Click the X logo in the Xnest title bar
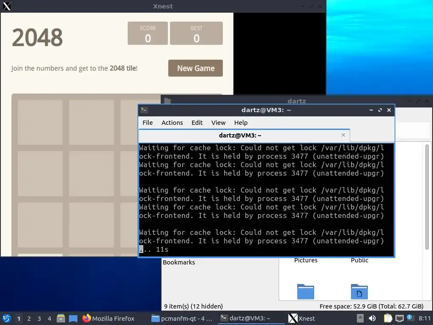 coord(7,6)
